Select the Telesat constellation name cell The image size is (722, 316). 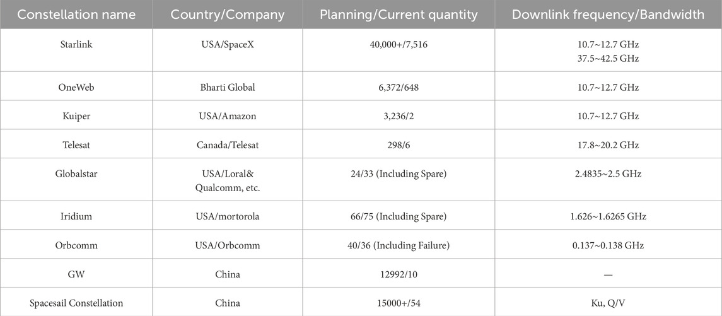click(x=76, y=145)
